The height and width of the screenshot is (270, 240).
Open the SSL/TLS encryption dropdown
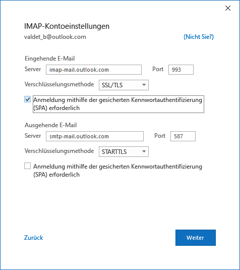[124, 85]
